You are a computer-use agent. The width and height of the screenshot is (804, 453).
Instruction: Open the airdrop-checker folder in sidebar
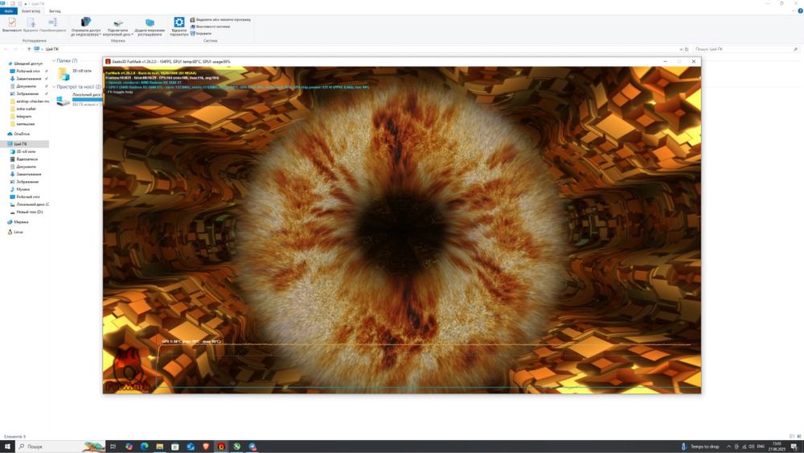coord(29,101)
